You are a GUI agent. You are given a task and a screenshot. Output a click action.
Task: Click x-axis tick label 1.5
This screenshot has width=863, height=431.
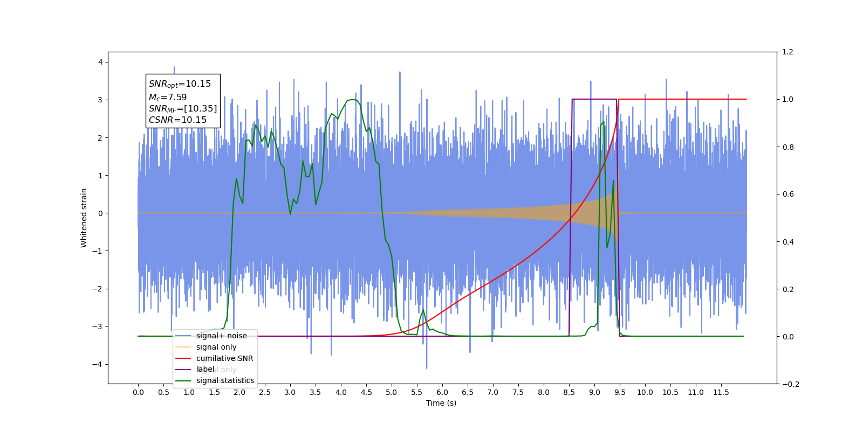(x=214, y=392)
